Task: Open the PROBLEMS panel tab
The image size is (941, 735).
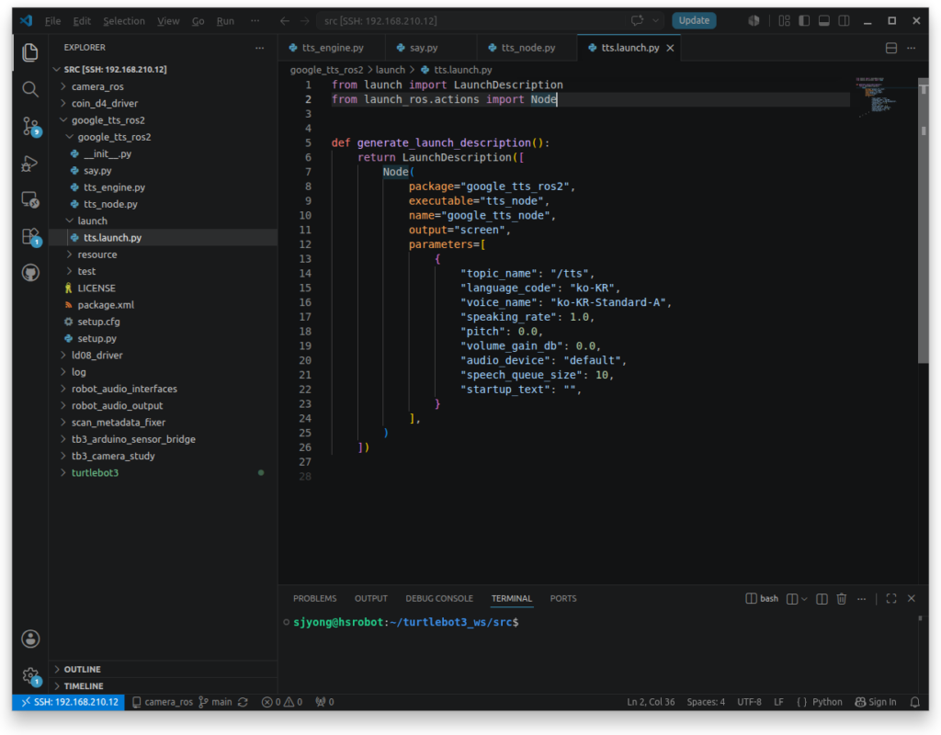Action: pyautogui.click(x=314, y=599)
